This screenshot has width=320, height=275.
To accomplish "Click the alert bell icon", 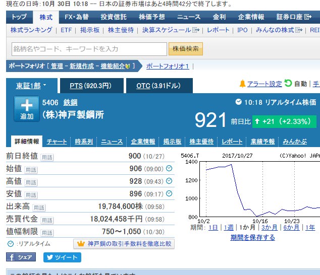I will click(x=242, y=84).
